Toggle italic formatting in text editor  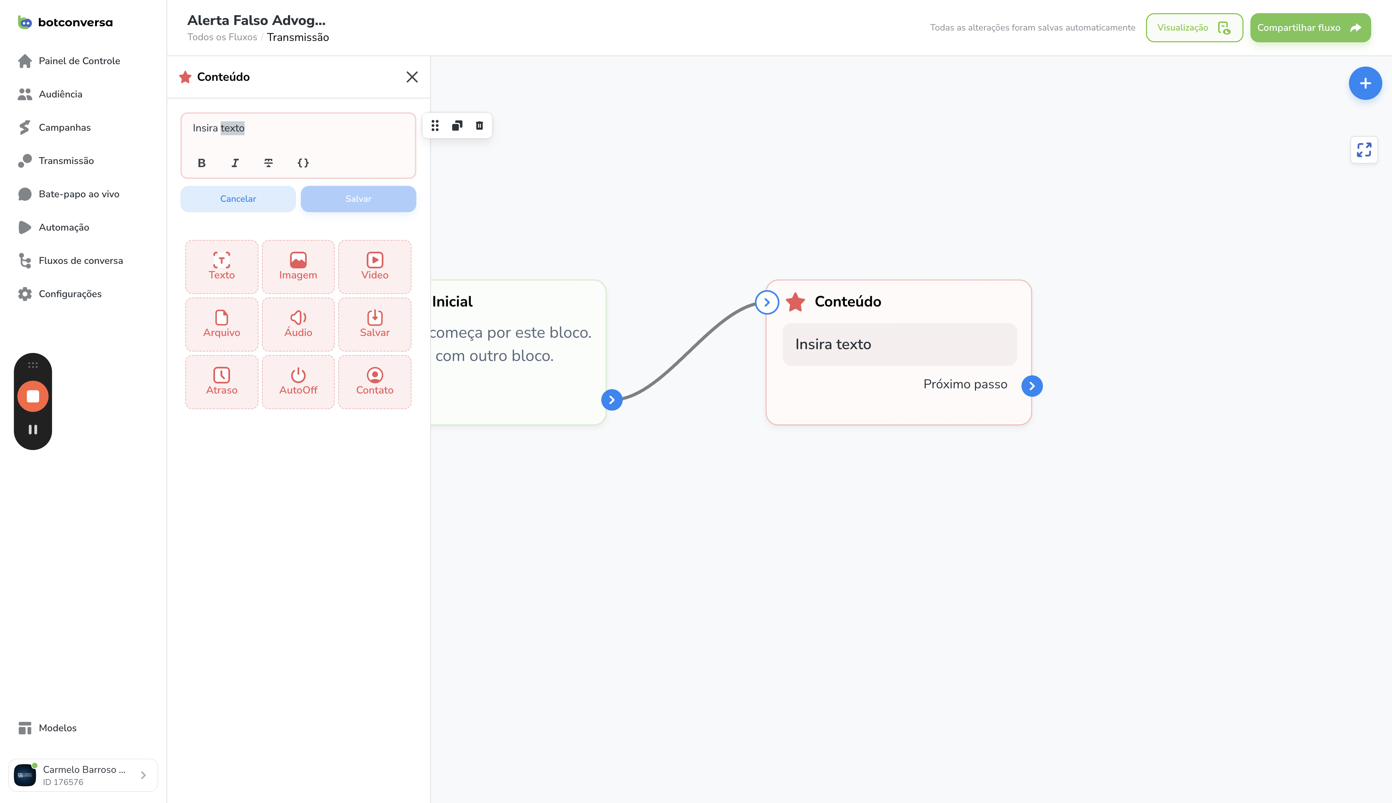click(x=235, y=163)
